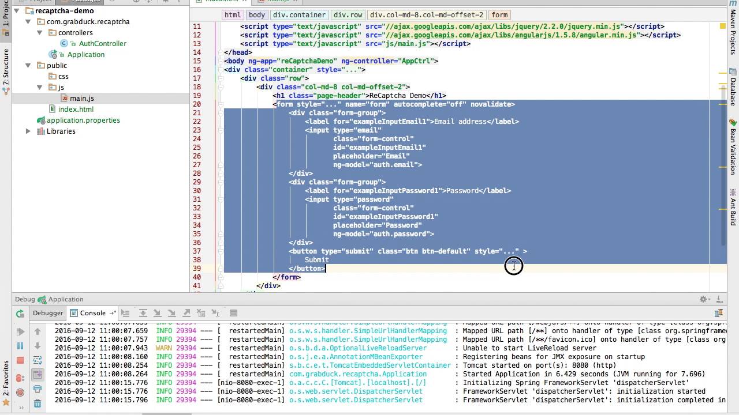Stop the running Application with the red square
This screenshot has height=415, width=739.
pos(20,360)
